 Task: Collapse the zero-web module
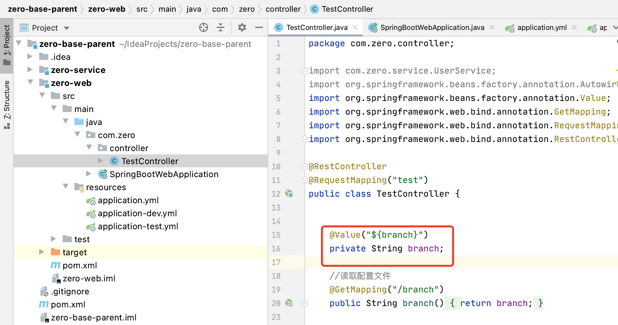tap(30, 82)
